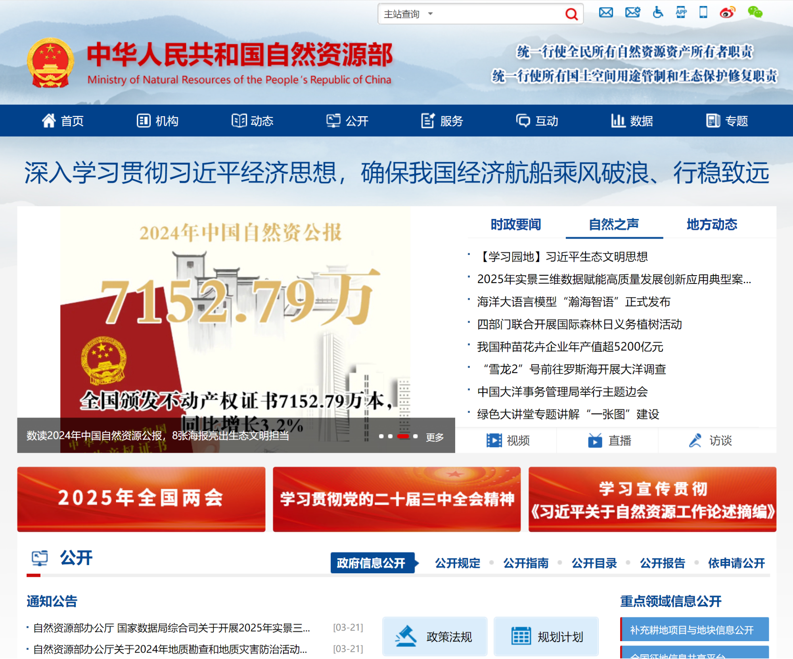Click the carousel caption 数读2024年中国自然资源公报
Screen dimensions: 793x659
[158, 436]
